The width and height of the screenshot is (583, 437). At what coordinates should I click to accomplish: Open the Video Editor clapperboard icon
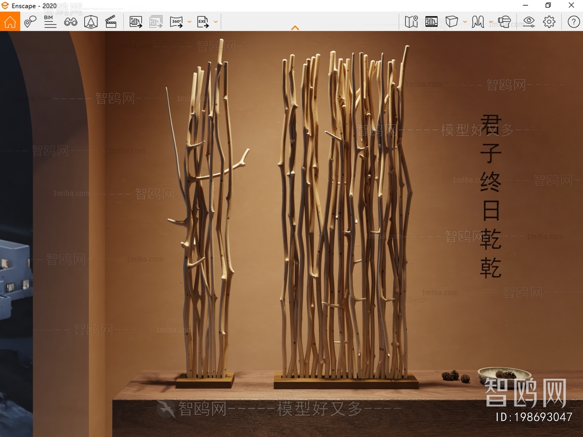click(x=111, y=22)
